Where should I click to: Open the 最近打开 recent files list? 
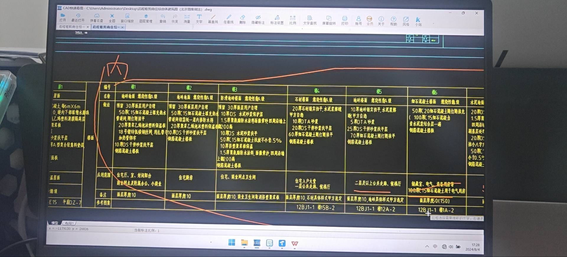click(x=78, y=18)
